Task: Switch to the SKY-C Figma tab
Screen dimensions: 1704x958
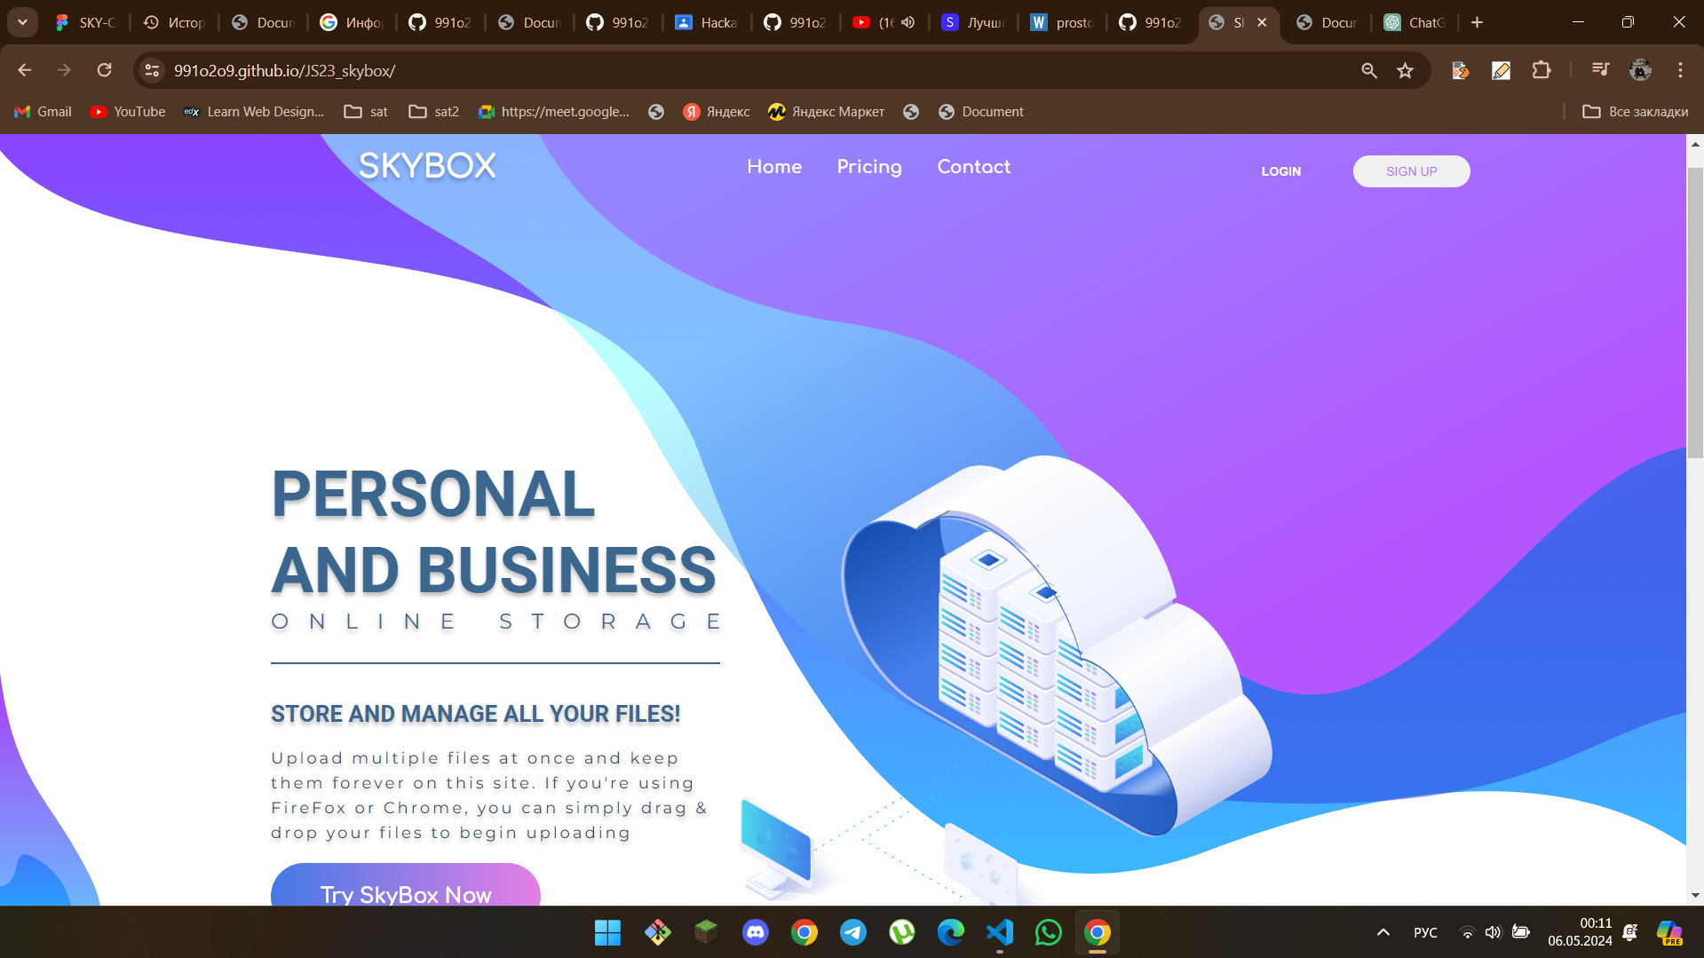Action: [x=85, y=22]
